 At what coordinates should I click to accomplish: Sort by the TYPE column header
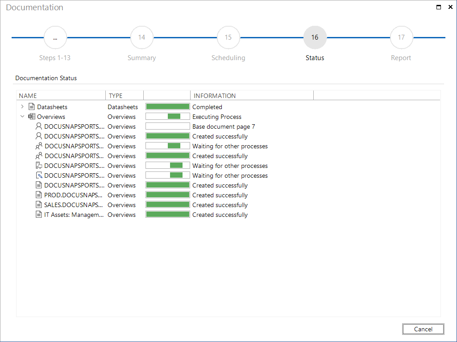(x=125, y=96)
